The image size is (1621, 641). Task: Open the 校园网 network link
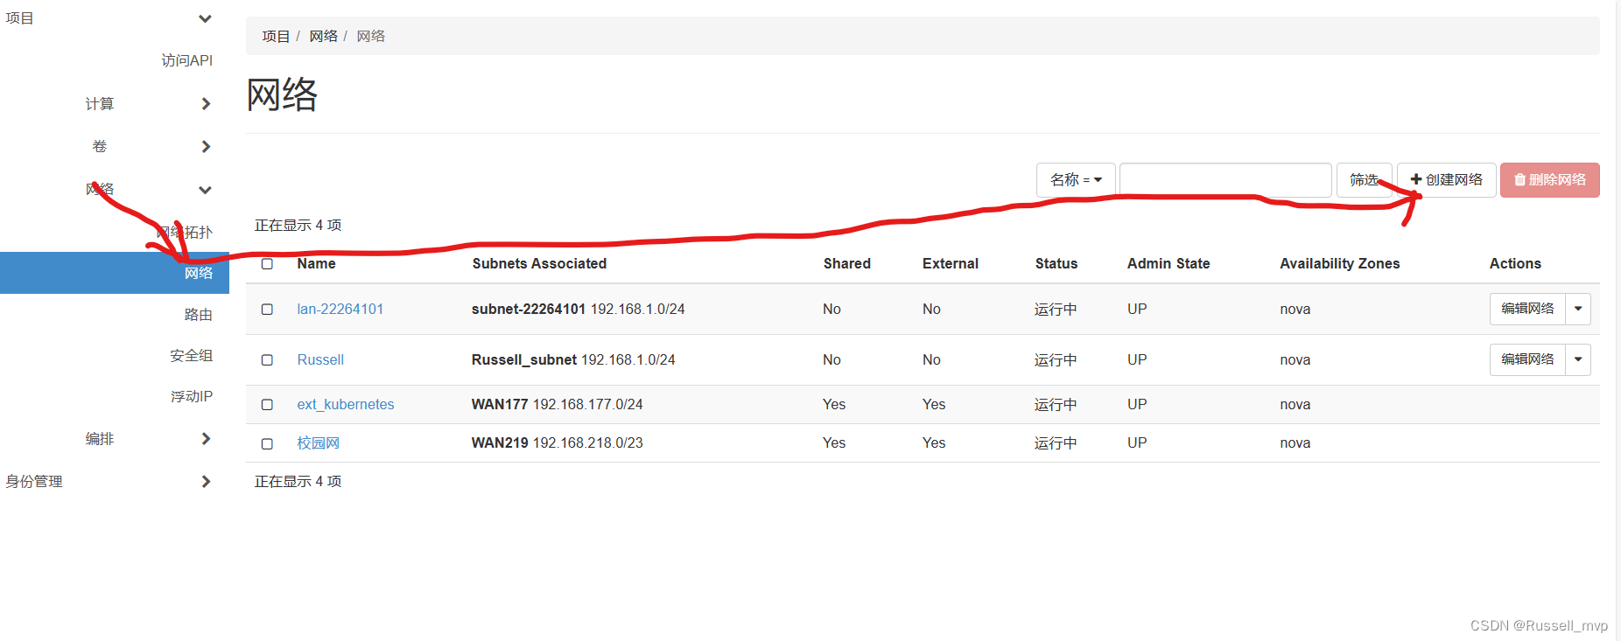[x=318, y=442]
